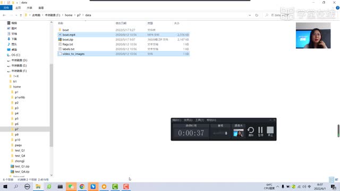Click home in the address breadcrumb
Screen dimensions: 340x191
(x=69, y=15)
